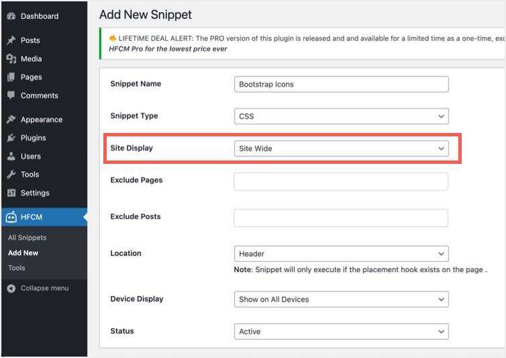
Task: Click the Snippet Type label
Action: 134,116
